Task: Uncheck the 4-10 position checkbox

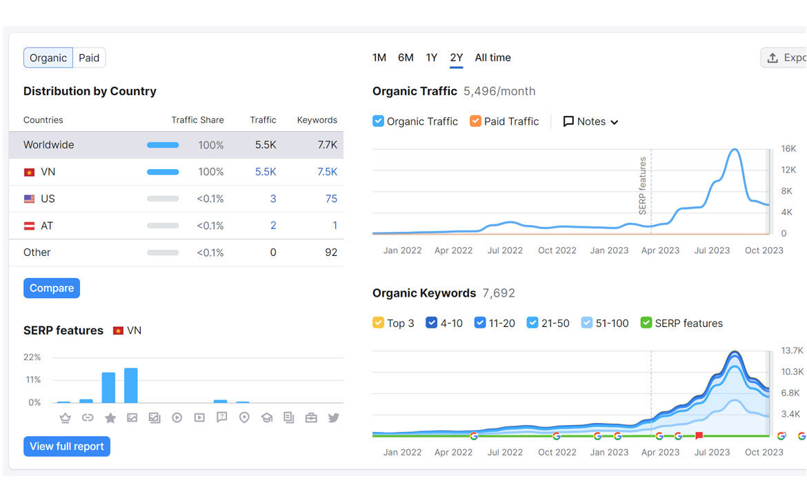Action: click(432, 323)
